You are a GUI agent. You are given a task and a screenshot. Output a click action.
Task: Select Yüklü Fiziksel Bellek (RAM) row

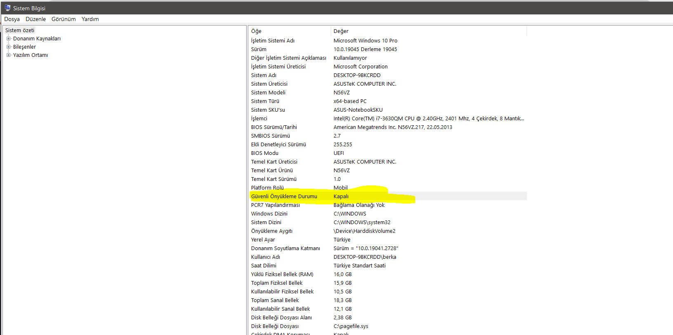[282, 274]
